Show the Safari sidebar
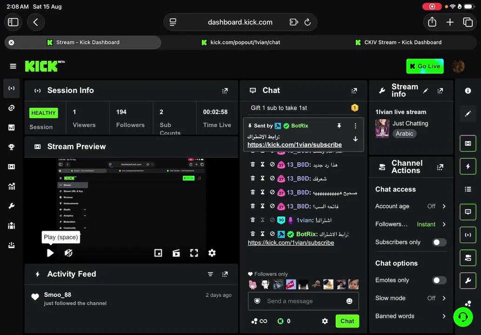Image resolution: width=481 pixels, height=335 pixels. (x=13, y=22)
